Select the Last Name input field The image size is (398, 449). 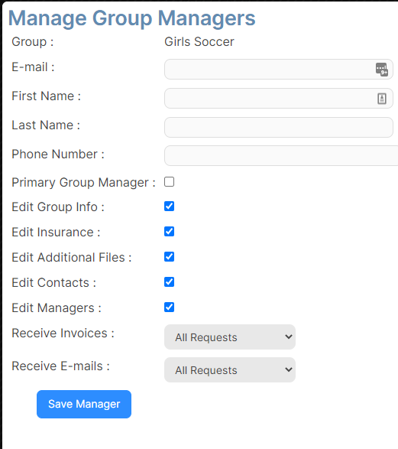coord(279,127)
